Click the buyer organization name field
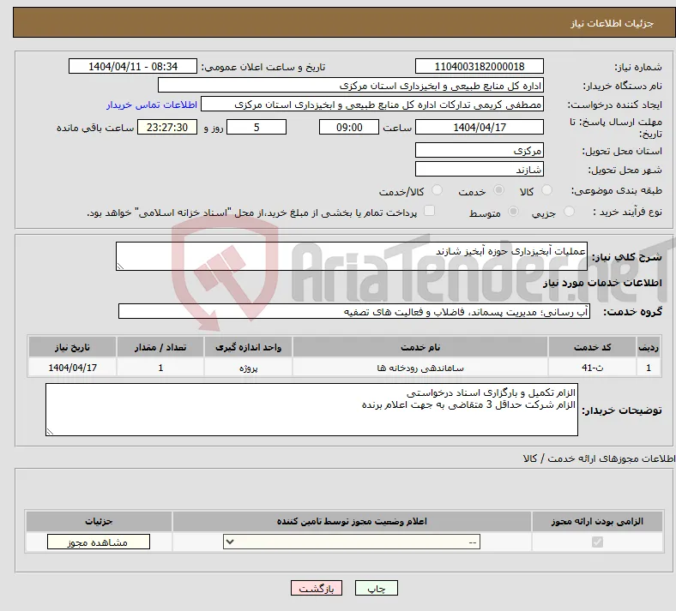This screenshot has height=611, width=676. coord(351,85)
